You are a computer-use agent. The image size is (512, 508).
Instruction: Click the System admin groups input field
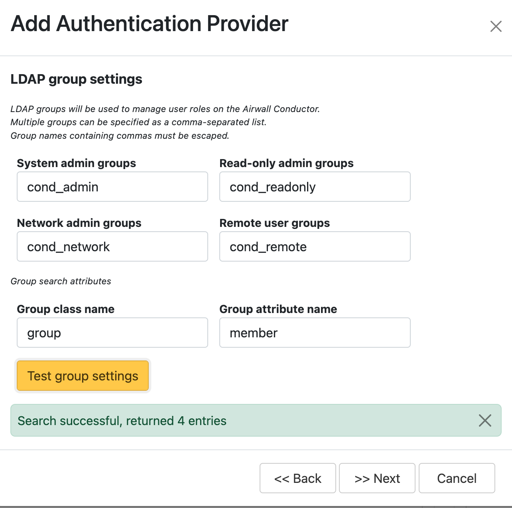tap(112, 187)
